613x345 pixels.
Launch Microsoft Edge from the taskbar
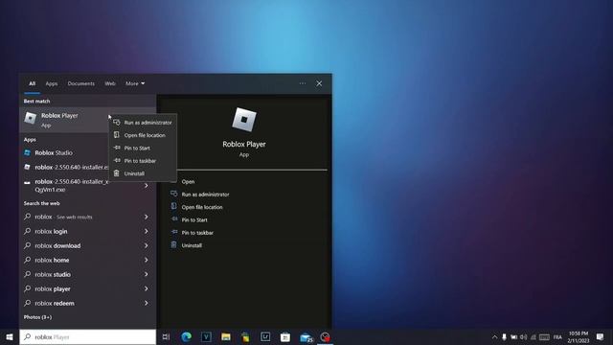pyautogui.click(x=187, y=336)
